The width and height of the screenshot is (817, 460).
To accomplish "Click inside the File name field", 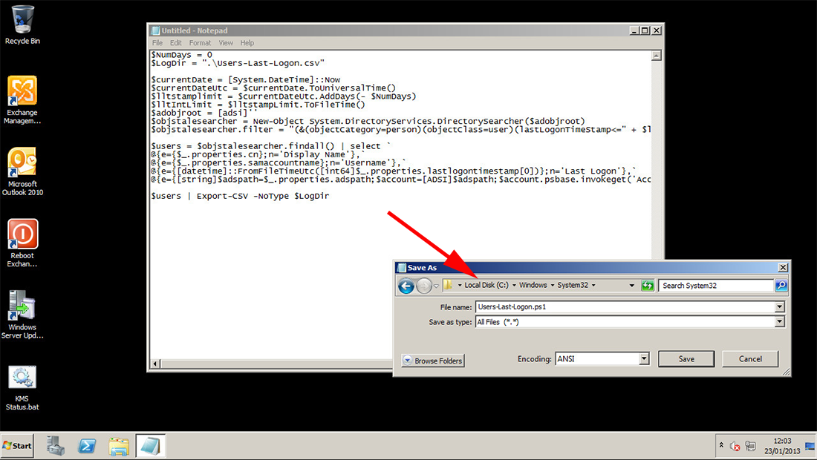I will [594, 306].
